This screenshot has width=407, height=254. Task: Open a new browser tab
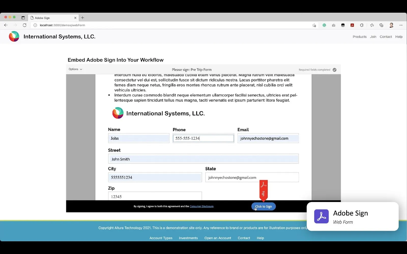pos(83,18)
